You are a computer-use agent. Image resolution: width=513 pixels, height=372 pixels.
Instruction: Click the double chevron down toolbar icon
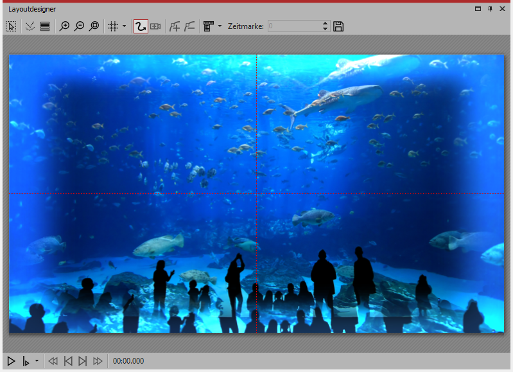[29, 26]
